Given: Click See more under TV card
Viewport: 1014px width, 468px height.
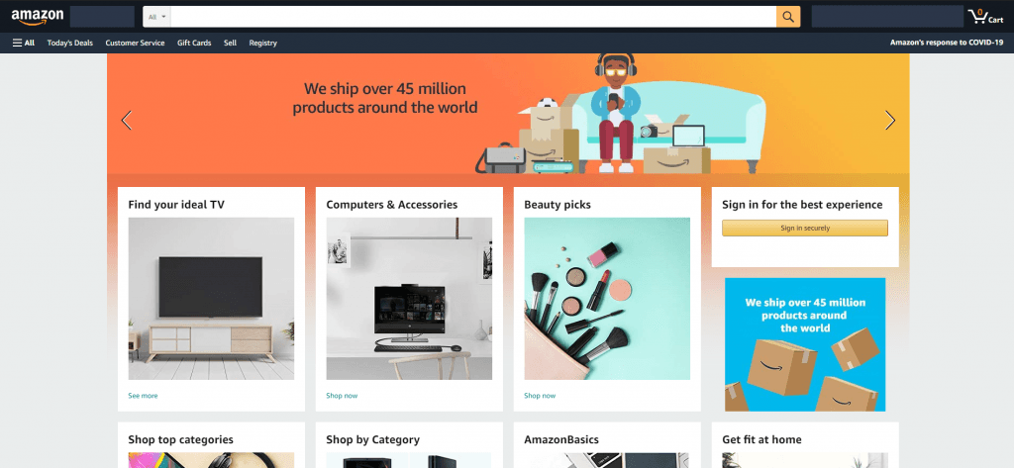Looking at the screenshot, I should (x=143, y=396).
